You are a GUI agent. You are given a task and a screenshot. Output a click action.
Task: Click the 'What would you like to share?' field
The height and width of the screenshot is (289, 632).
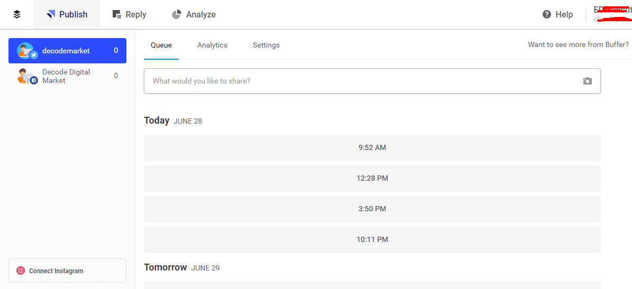(372, 81)
